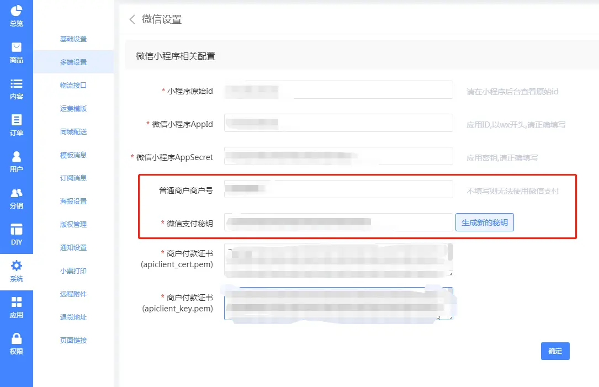This screenshot has height=387, width=599.
Task: Open the DIY layout icon
Action: point(17,230)
